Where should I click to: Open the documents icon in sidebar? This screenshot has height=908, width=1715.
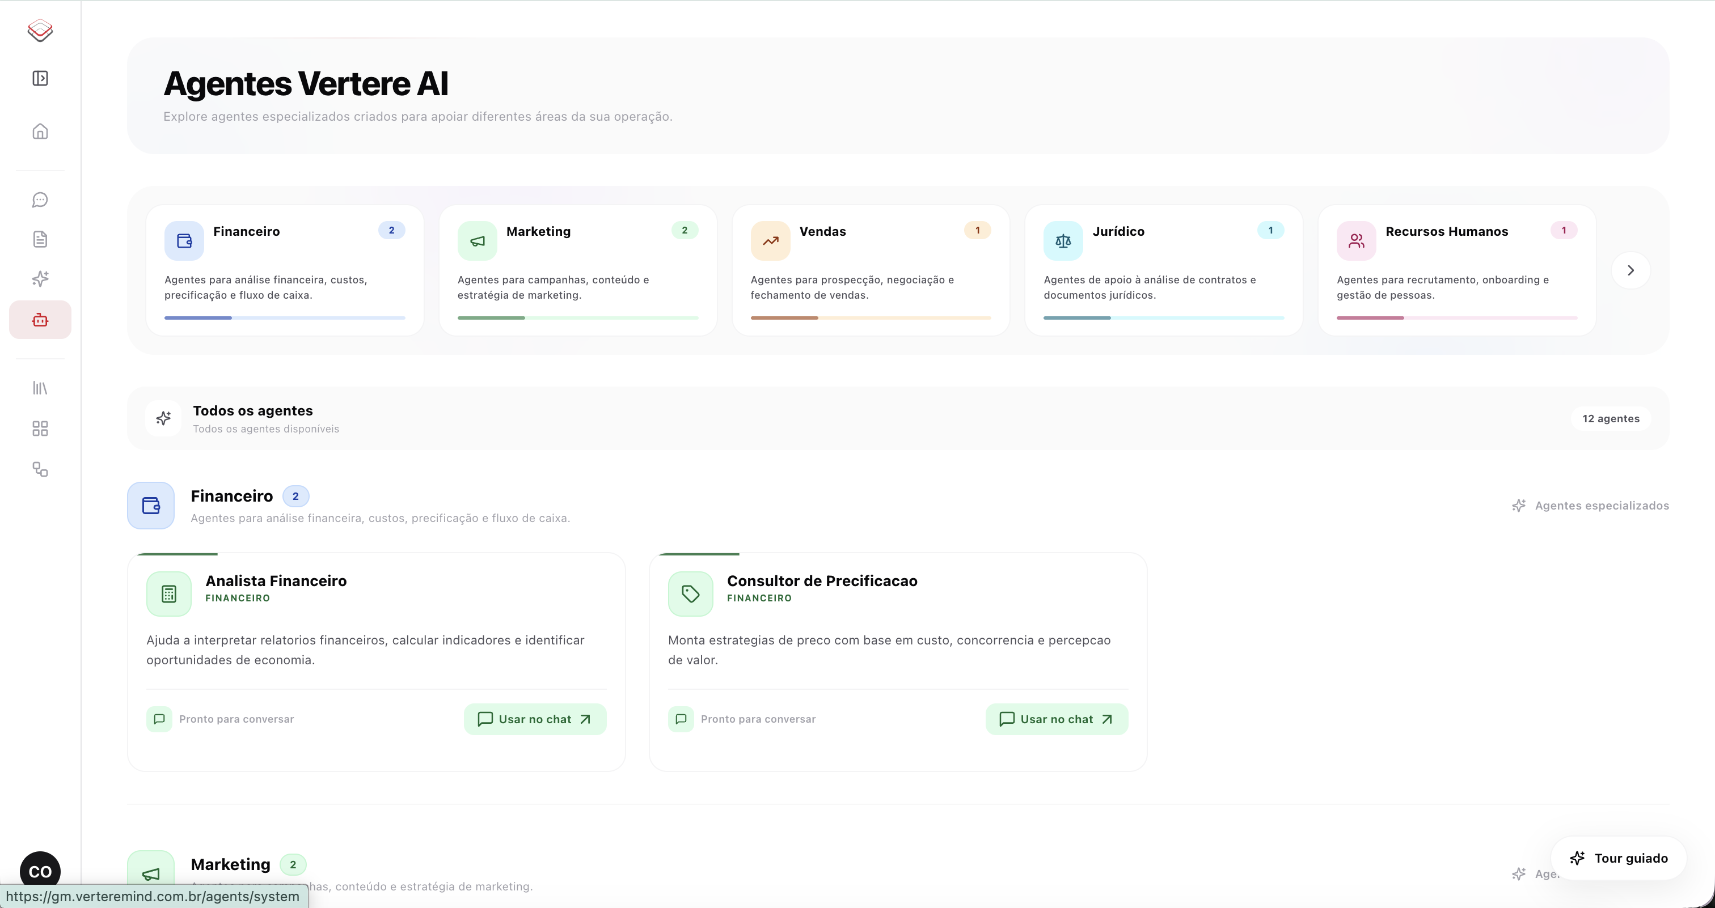point(40,239)
